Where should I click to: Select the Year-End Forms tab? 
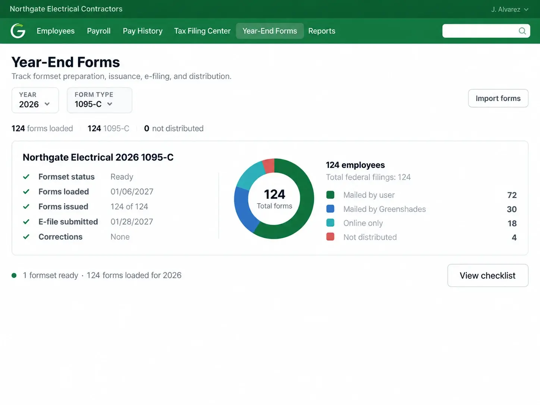click(270, 31)
